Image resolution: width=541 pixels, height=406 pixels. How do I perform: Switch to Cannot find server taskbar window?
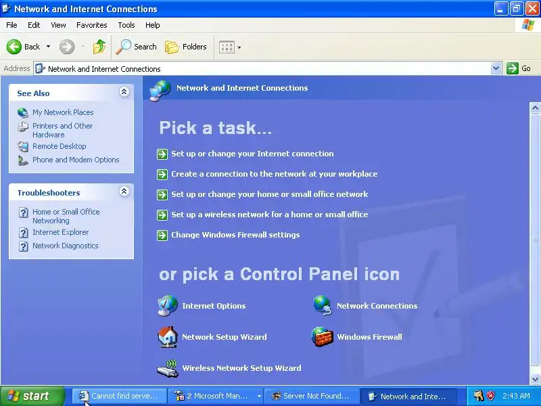[x=119, y=396]
